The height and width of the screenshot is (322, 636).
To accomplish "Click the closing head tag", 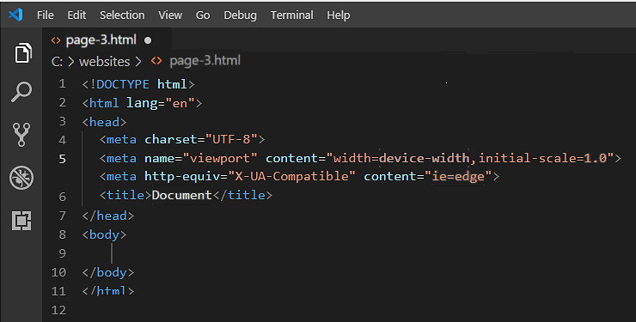I will click(108, 216).
